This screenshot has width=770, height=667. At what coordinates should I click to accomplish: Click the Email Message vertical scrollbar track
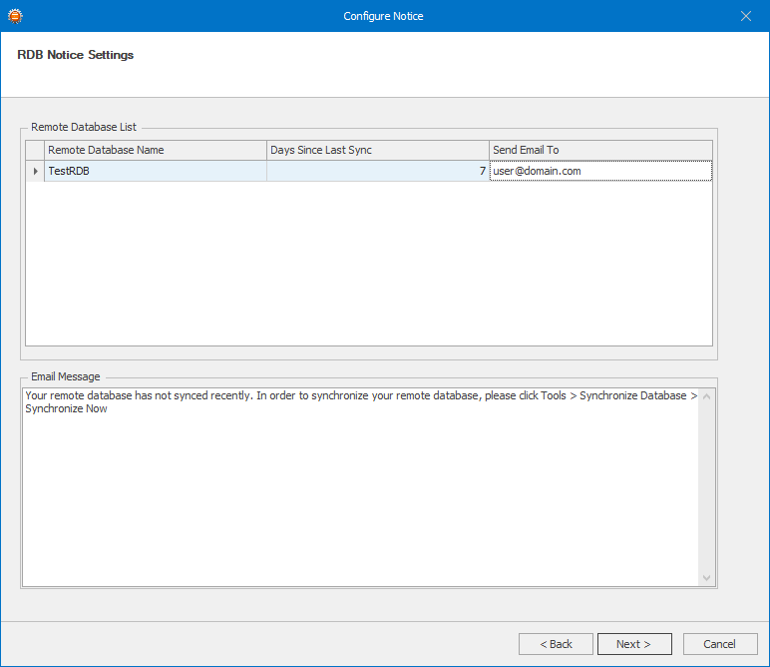coord(706,487)
